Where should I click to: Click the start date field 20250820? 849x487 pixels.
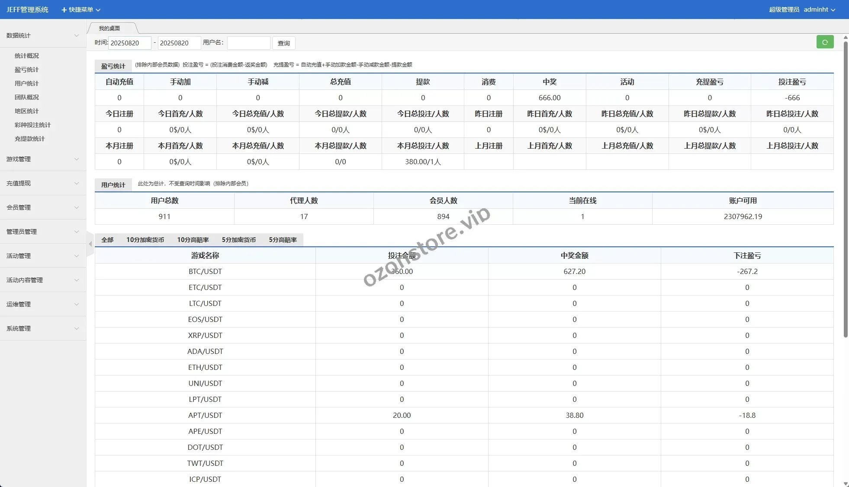click(x=129, y=43)
